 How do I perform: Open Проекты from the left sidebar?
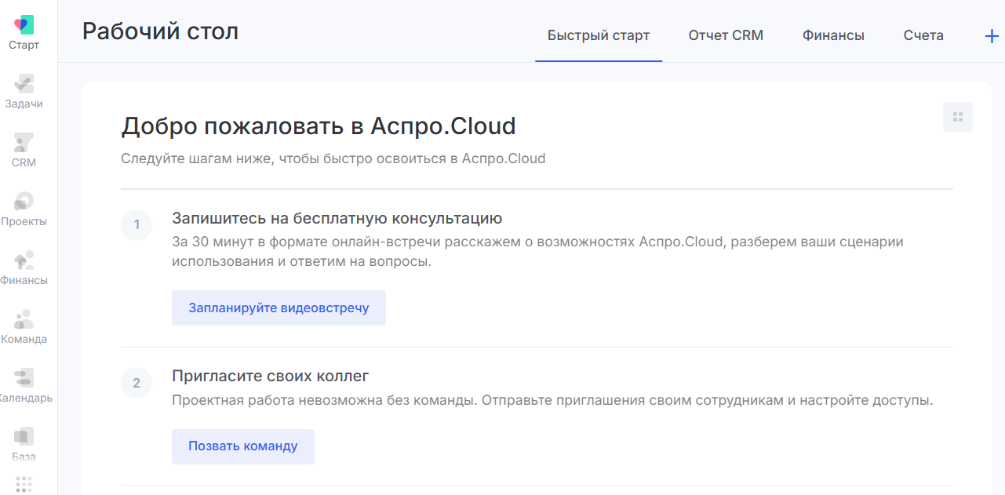(x=24, y=206)
